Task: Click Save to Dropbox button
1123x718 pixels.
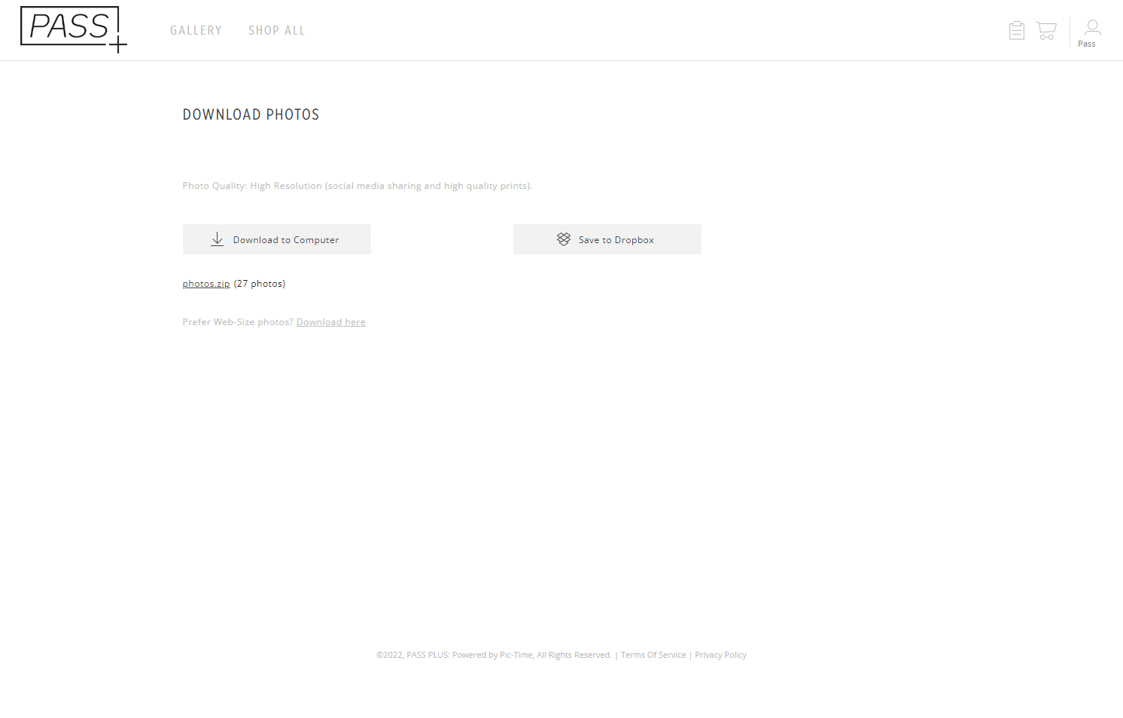Action: click(607, 239)
